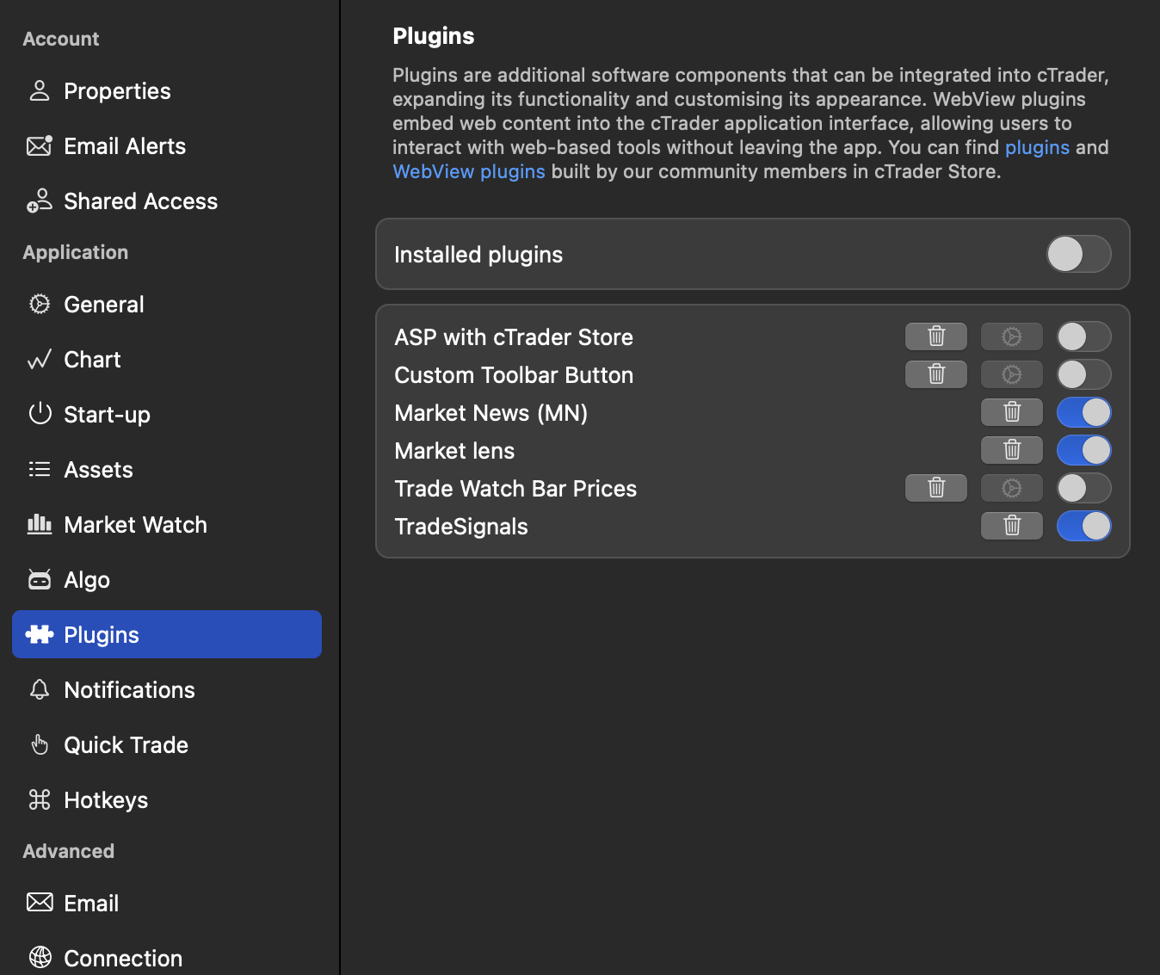Open settings for Custom Toolbar Button plugin
This screenshot has height=975, width=1160.
pyautogui.click(x=1011, y=374)
